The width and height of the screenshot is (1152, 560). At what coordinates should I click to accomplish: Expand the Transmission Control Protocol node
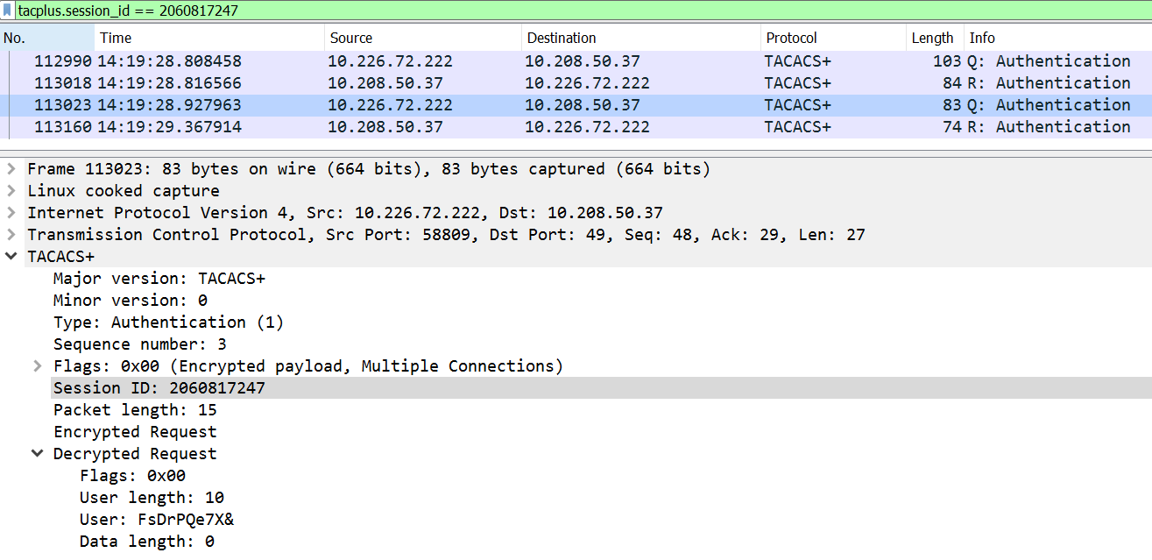click(11, 234)
